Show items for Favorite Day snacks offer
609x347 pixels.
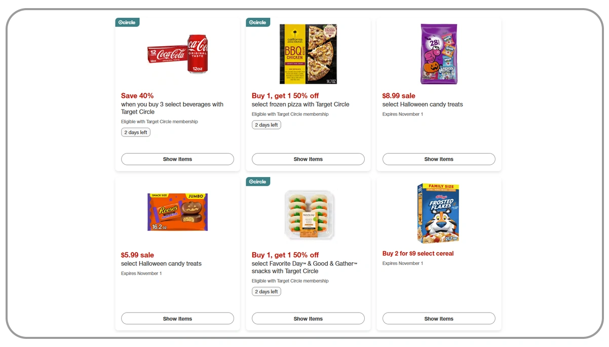(308, 318)
